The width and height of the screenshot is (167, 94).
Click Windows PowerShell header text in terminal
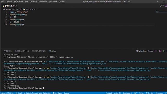(12, 55)
